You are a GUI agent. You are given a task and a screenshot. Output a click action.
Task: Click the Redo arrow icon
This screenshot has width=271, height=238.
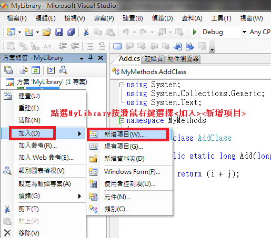click(x=144, y=32)
